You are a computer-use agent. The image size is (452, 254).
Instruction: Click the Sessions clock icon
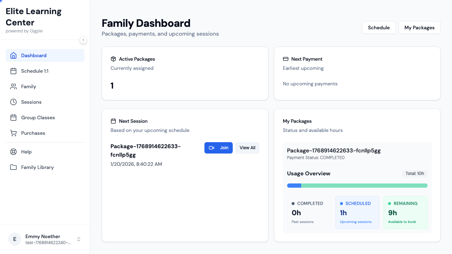click(x=13, y=102)
